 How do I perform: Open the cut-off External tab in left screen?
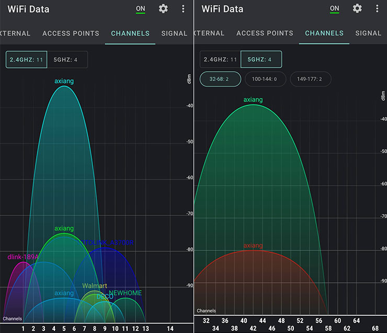pyautogui.click(x=15, y=33)
